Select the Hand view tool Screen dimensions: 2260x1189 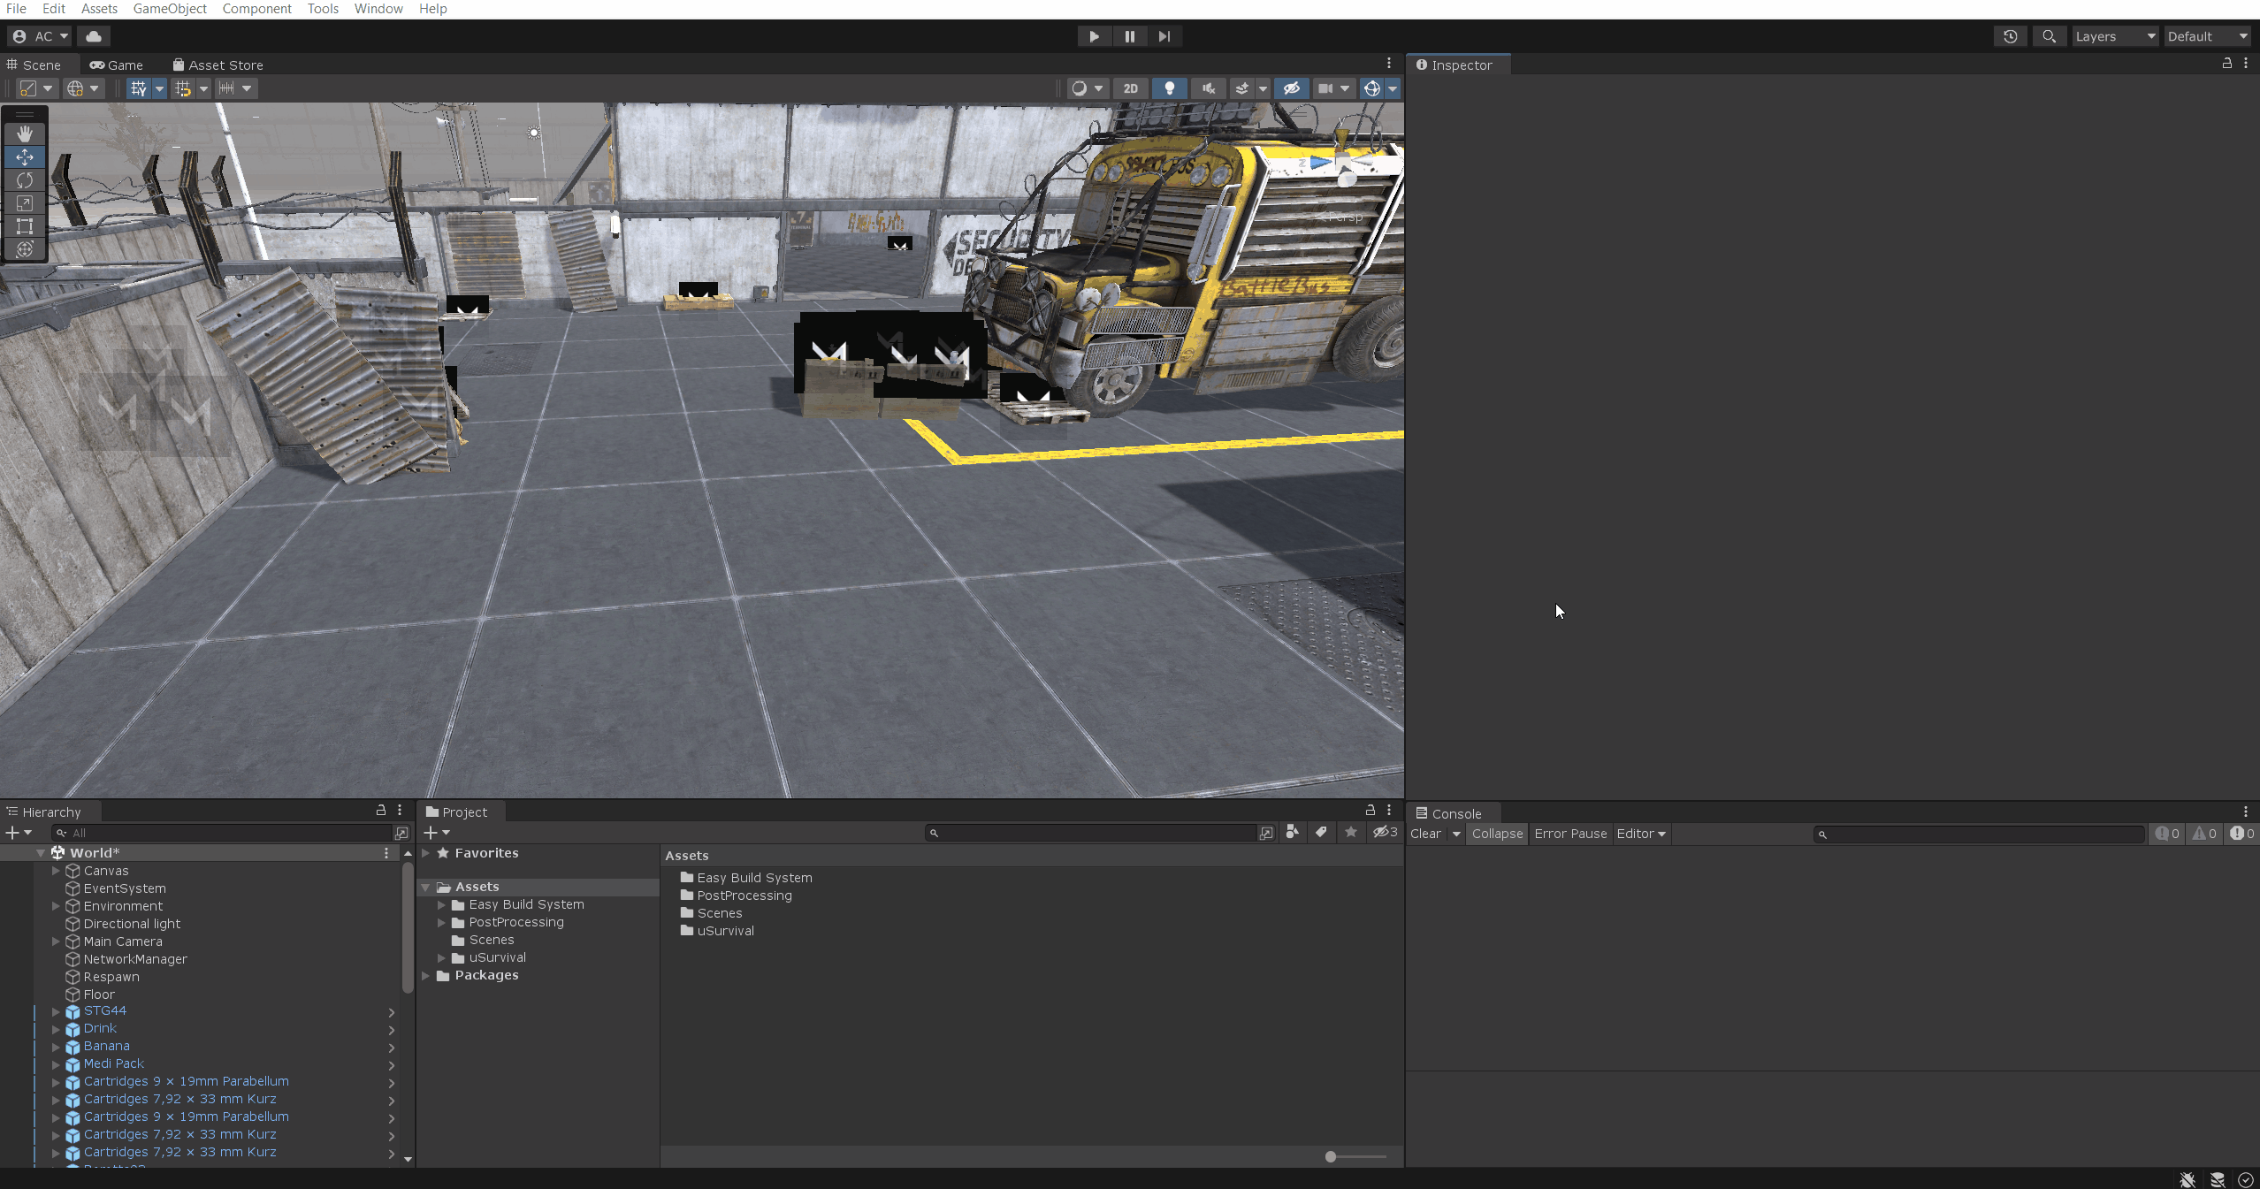coord(25,133)
